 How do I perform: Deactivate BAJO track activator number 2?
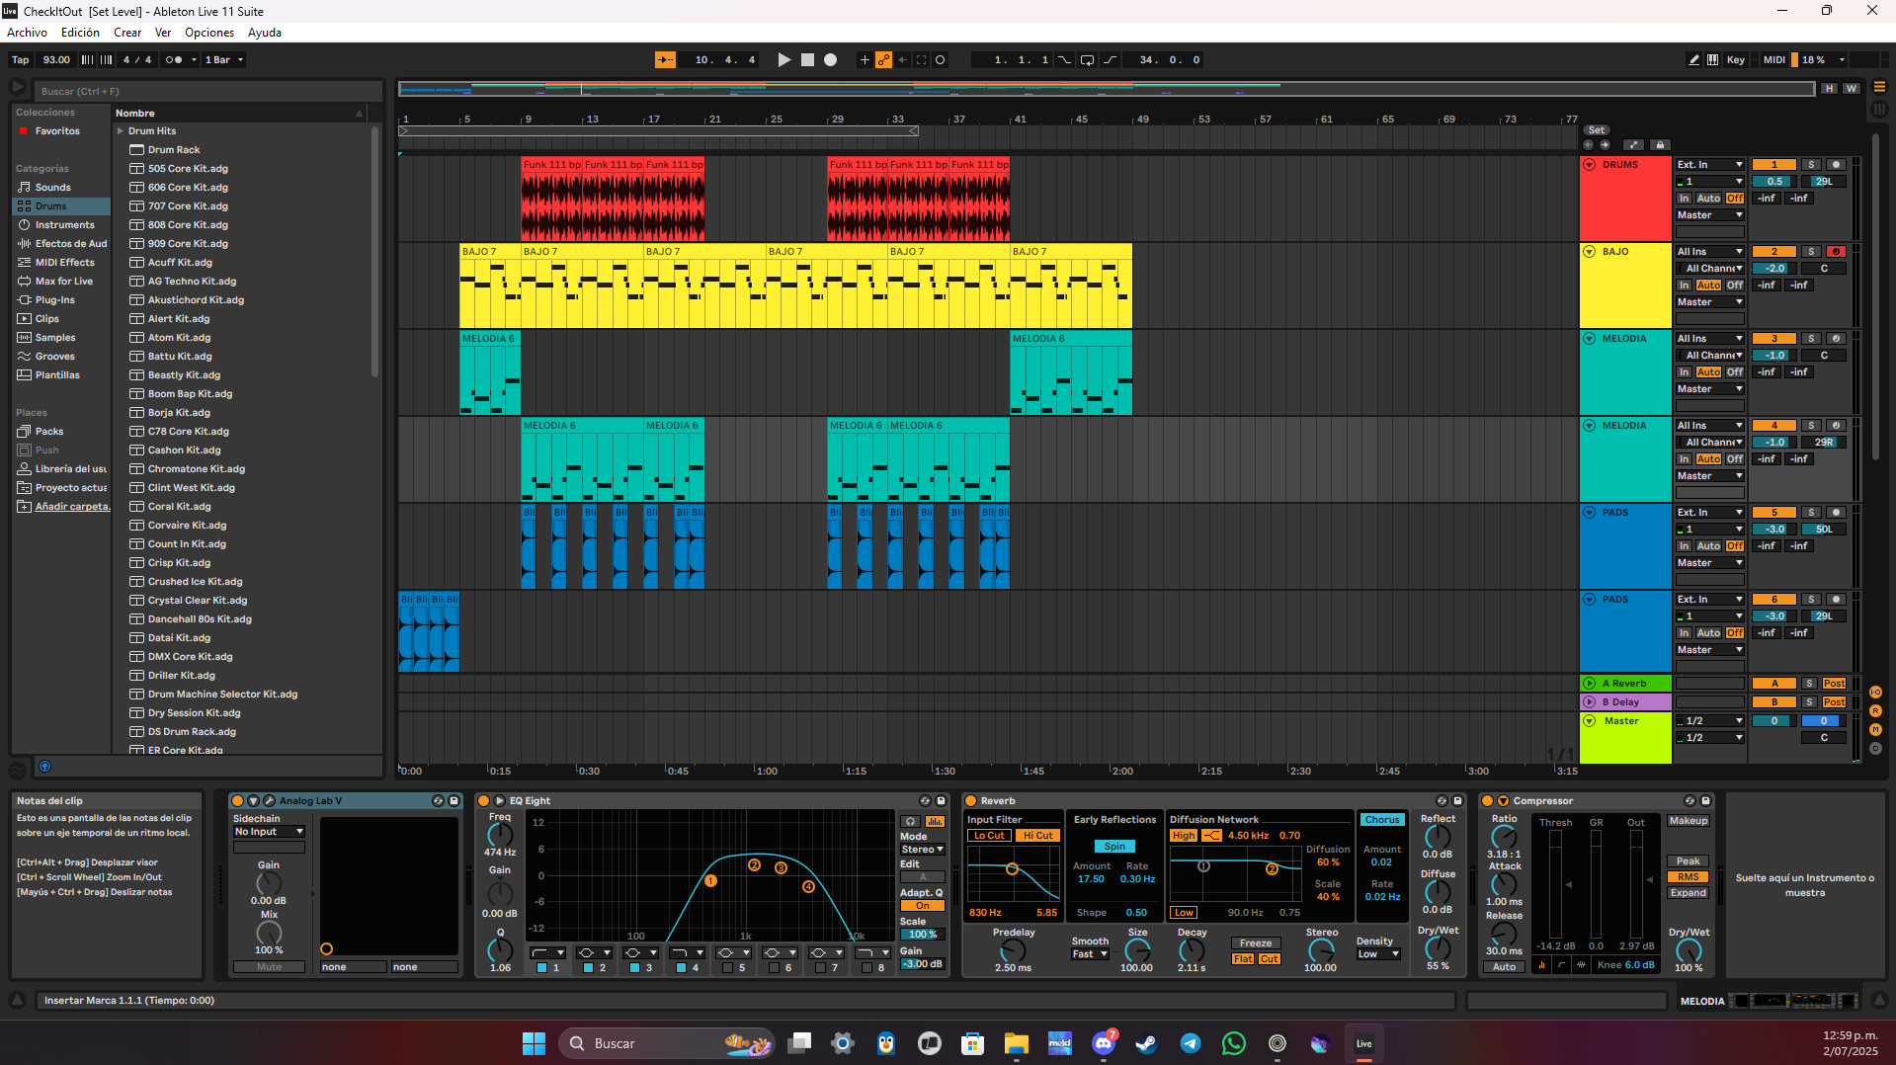pos(1773,252)
